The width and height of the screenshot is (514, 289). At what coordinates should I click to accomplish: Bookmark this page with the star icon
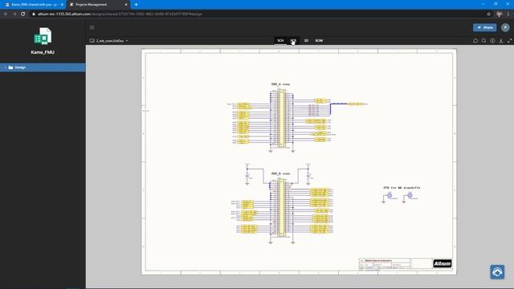point(489,14)
